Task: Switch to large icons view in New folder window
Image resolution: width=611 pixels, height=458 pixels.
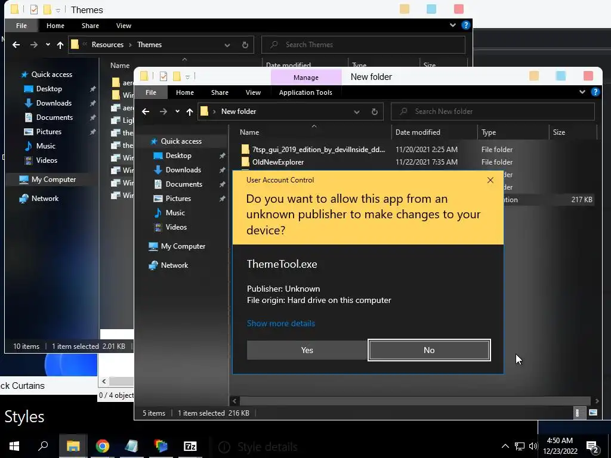Action: pos(593,413)
